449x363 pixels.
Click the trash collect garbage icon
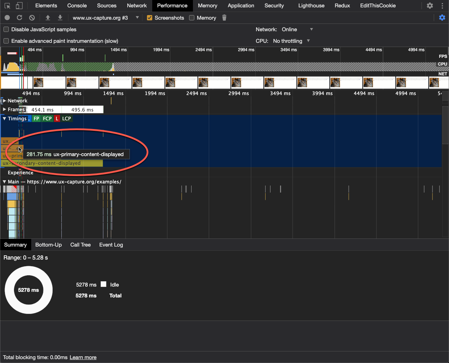point(224,18)
